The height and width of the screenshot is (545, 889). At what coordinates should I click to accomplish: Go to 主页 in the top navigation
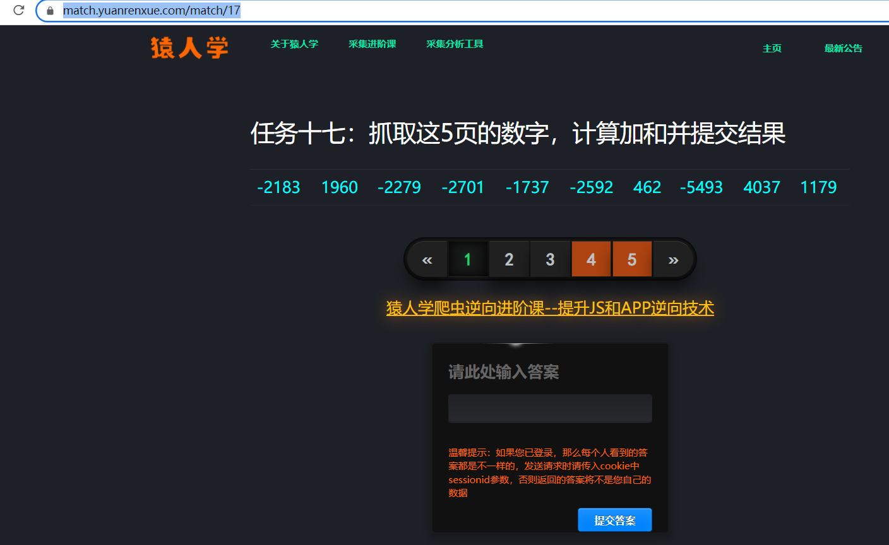point(772,49)
